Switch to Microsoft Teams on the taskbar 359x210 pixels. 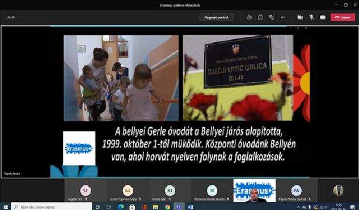tap(179, 207)
